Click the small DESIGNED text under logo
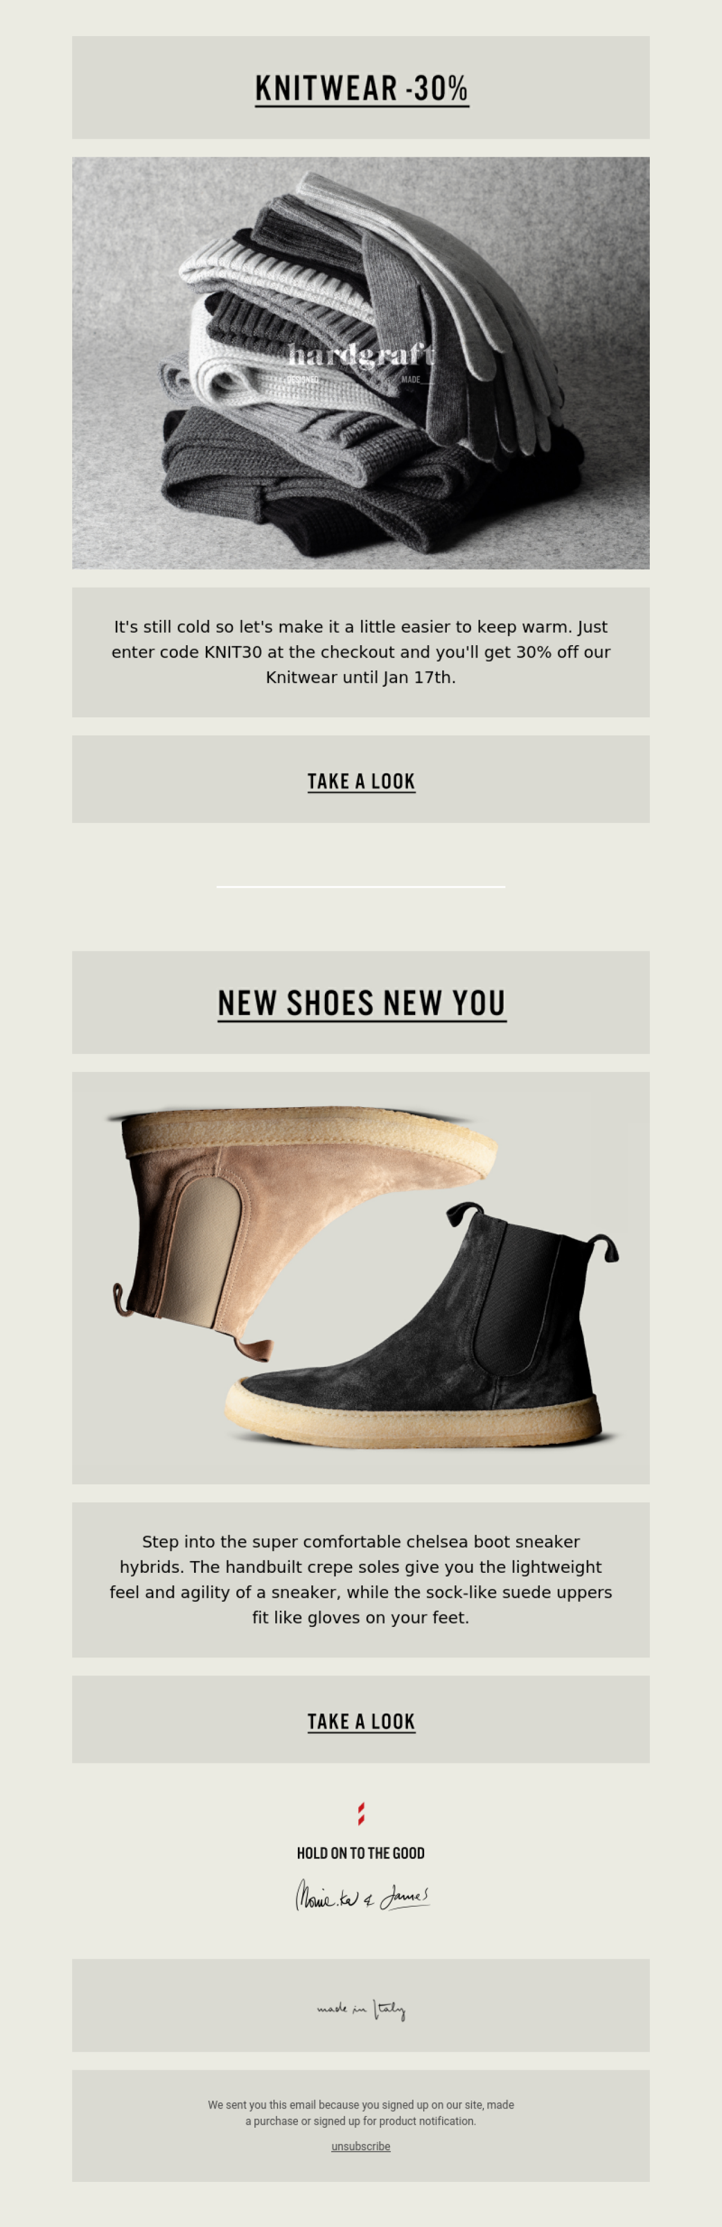 (303, 380)
